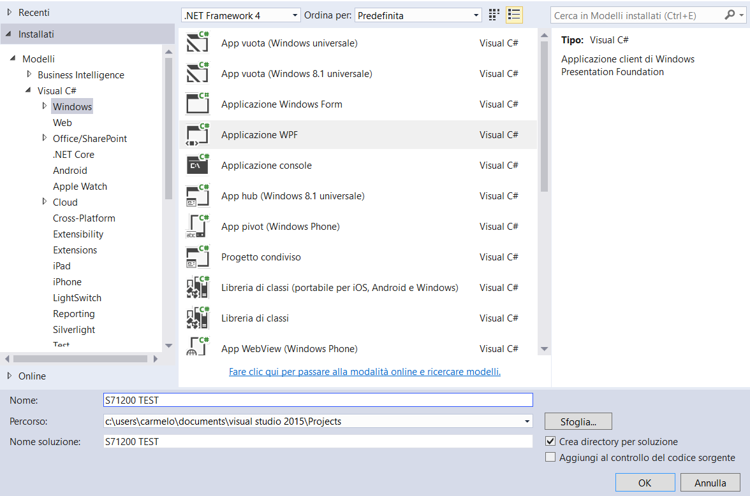The width and height of the screenshot is (750, 496).
Task: Open the Percorso path dropdown arrow
Action: tap(527, 421)
